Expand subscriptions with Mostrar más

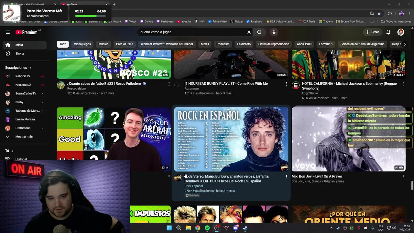[x=25, y=137]
